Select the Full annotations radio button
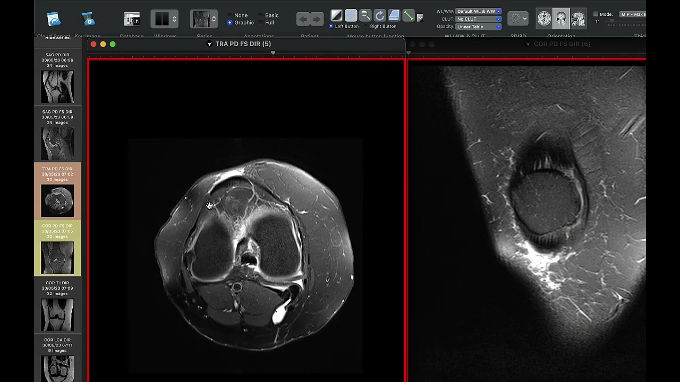680x382 pixels. point(260,23)
